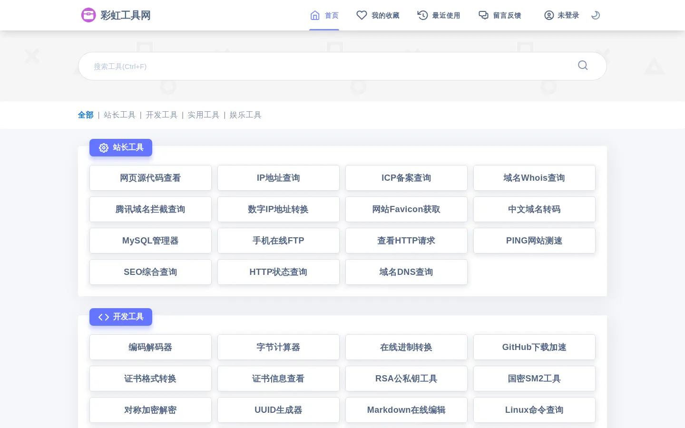Open the GitHub下载加速 tool
Screen dimensions: 685x428
534,347
